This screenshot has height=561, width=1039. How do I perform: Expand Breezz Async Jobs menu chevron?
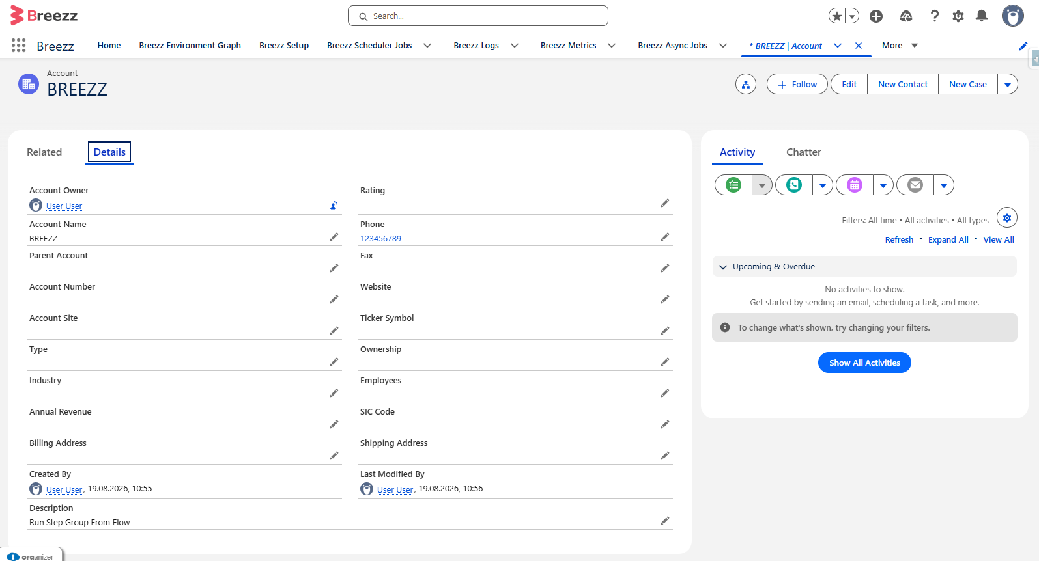tap(723, 46)
